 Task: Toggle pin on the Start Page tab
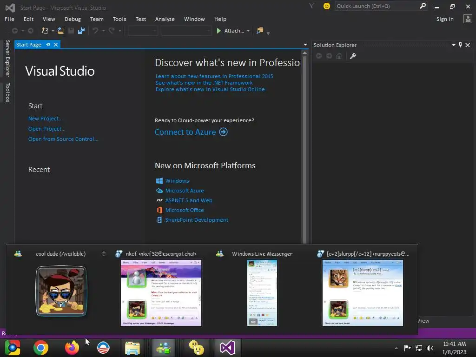pos(48,45)
